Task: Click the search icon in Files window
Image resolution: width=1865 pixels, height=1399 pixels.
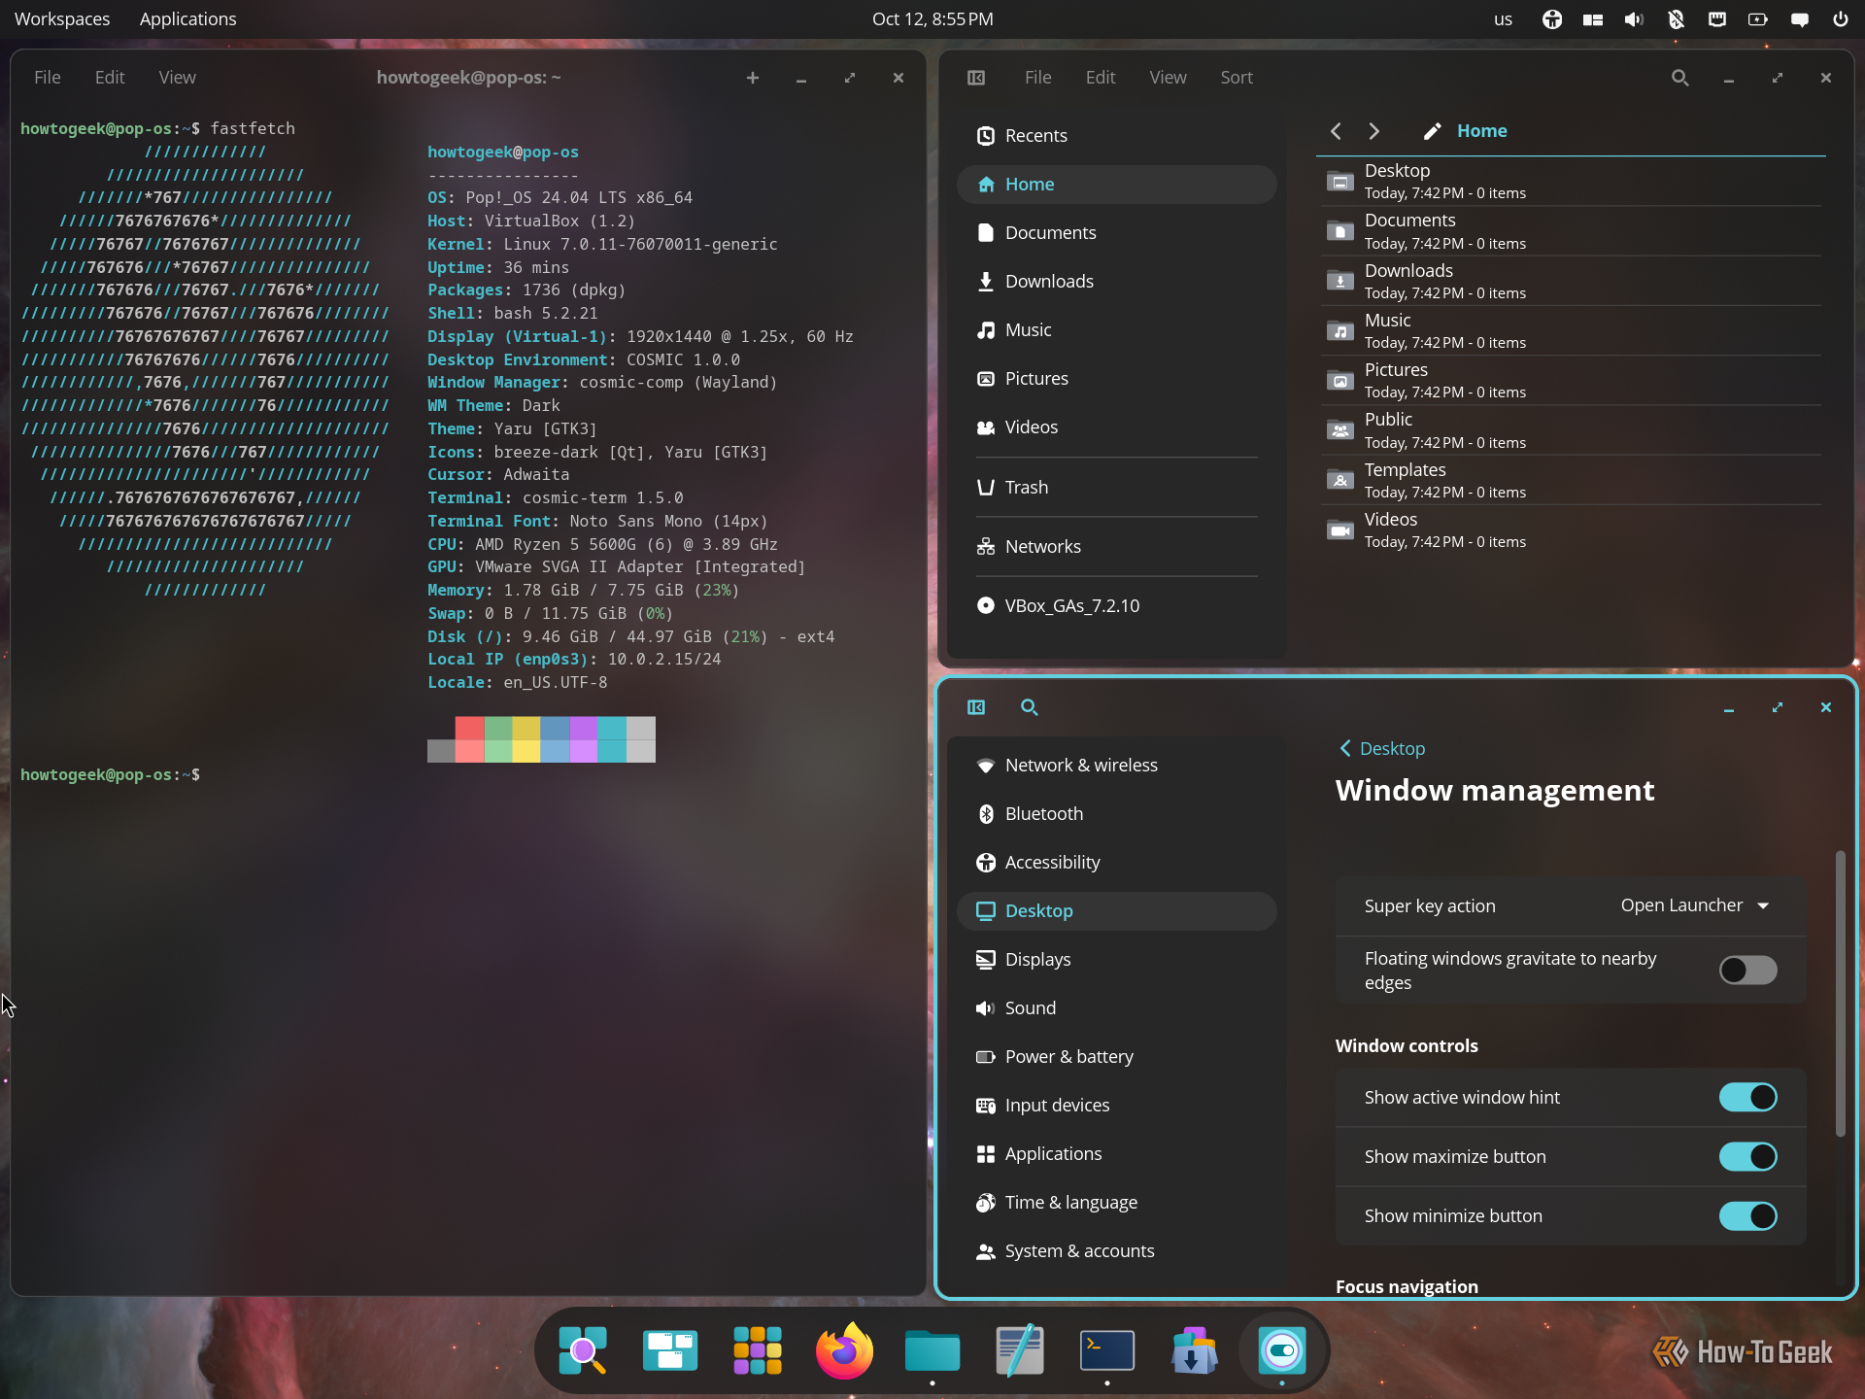Action: click(x=1679, y=78)
